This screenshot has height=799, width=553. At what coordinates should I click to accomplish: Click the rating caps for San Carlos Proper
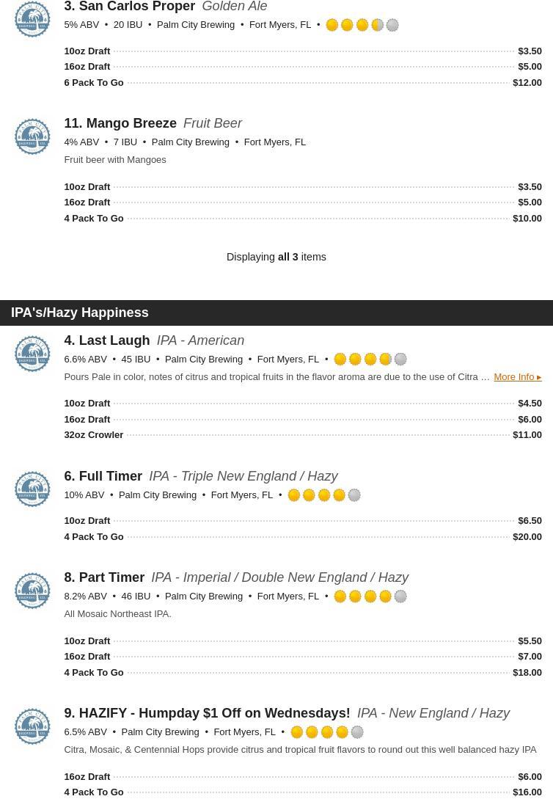[x=362, y=25]
